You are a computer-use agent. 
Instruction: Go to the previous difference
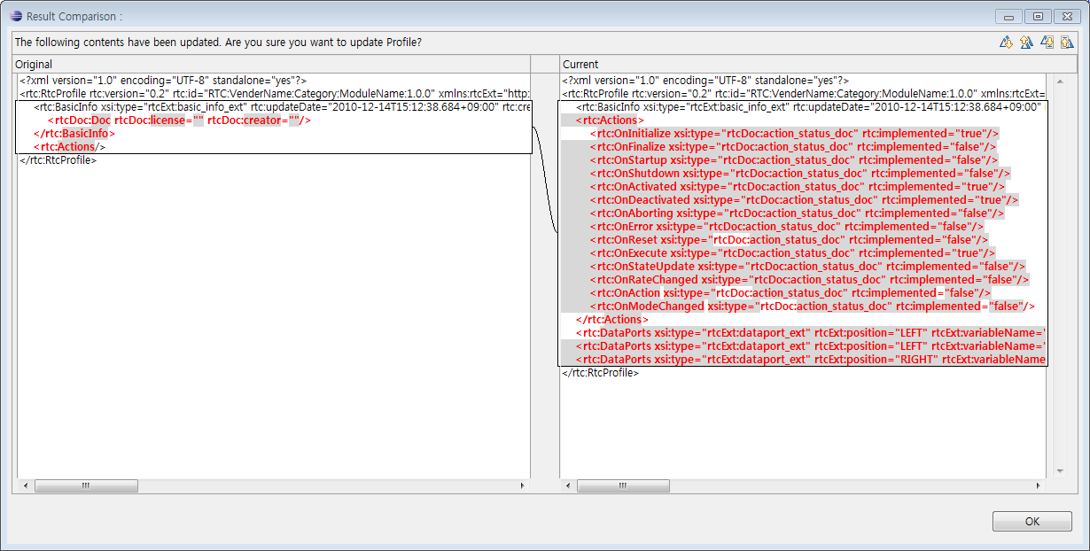pyautogui.click(x=1026, y=42)
